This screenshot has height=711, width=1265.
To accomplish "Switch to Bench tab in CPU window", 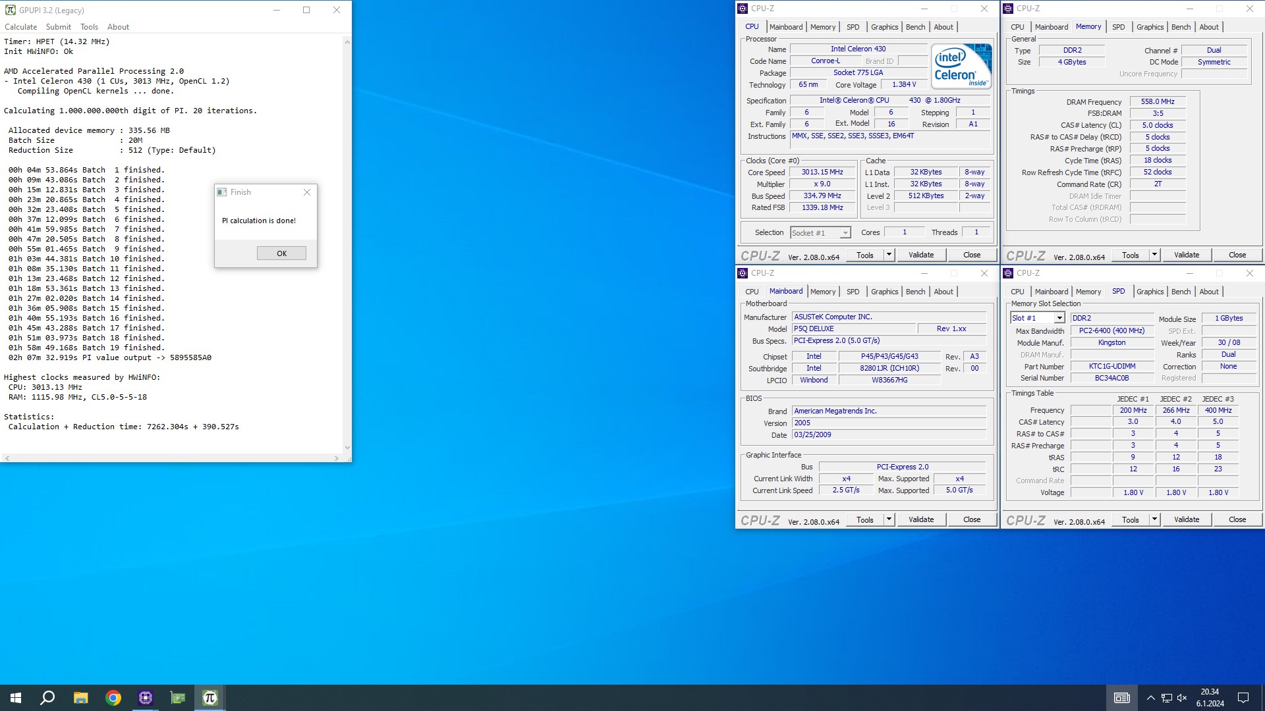I will tap(915, 27).
